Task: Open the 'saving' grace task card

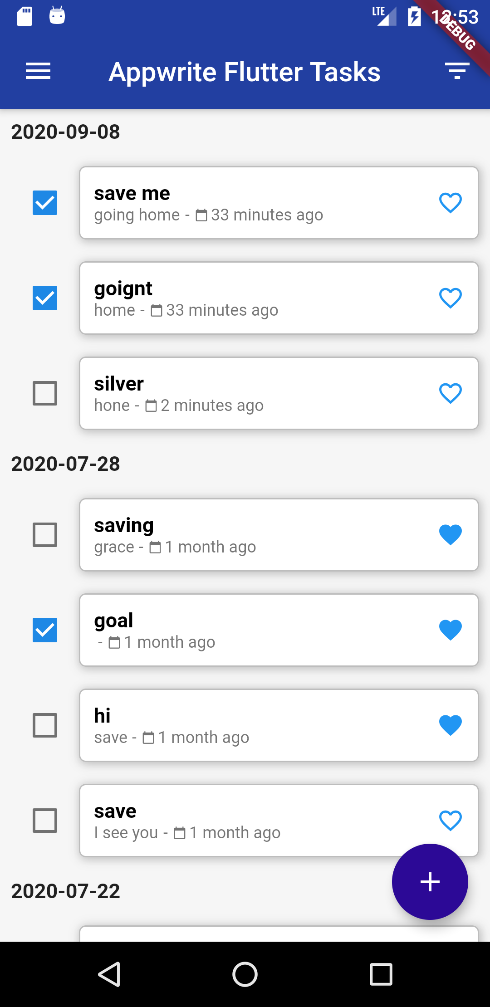Action: (x=279, y=535)
